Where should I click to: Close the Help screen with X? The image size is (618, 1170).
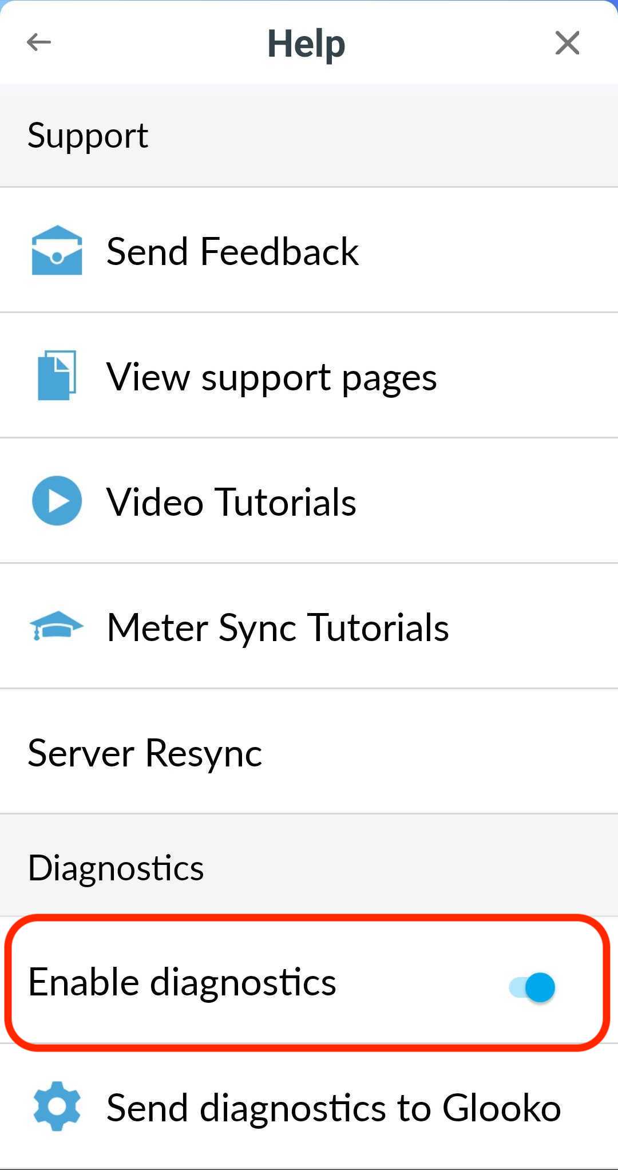click(x=567, y=43)
